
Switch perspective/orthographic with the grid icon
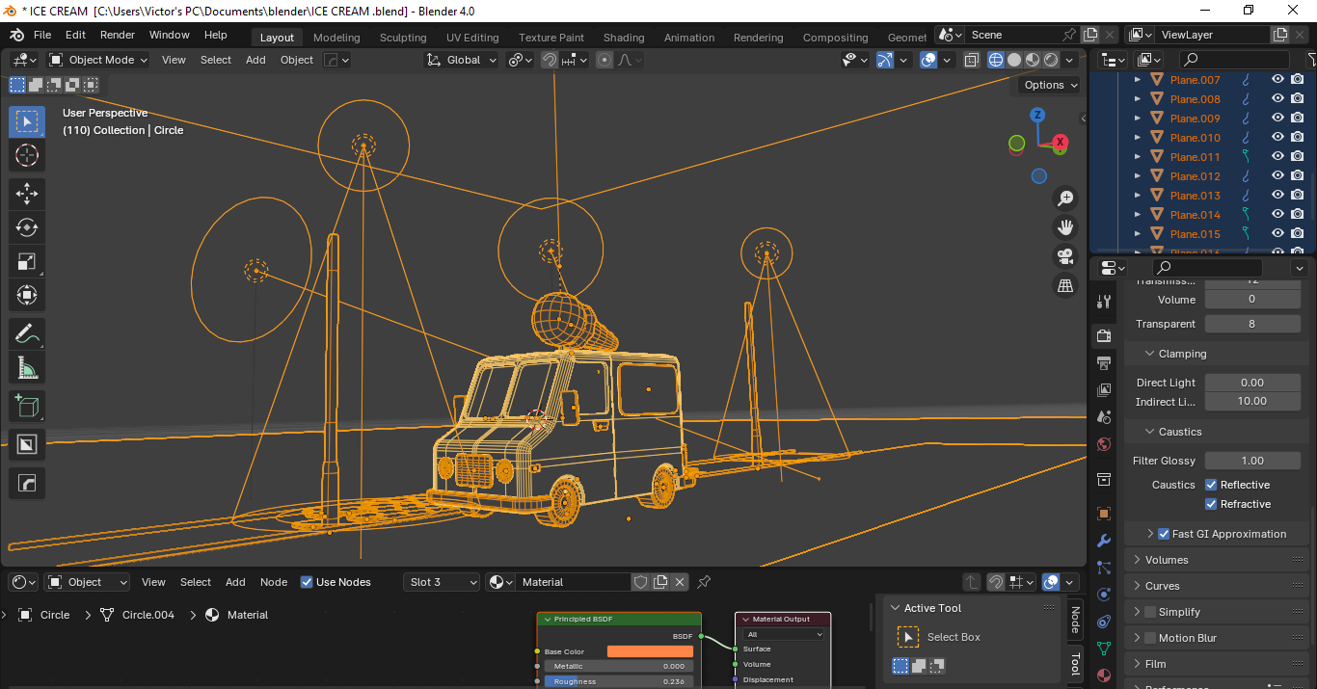(x=1065, y=285)
